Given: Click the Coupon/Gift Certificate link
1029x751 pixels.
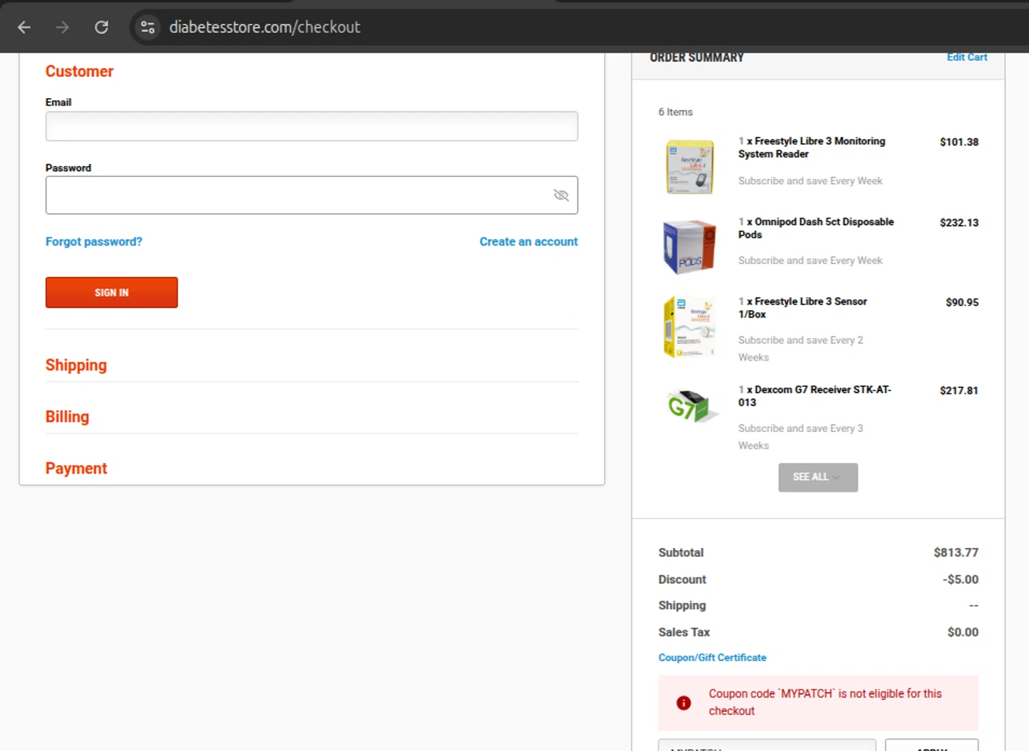Looking at the screenshot, I should [x=712, y=658].
